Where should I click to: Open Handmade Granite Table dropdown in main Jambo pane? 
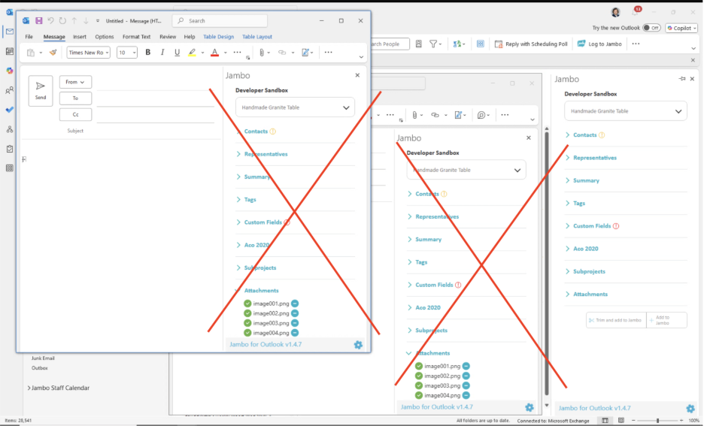tap(626, 111)
